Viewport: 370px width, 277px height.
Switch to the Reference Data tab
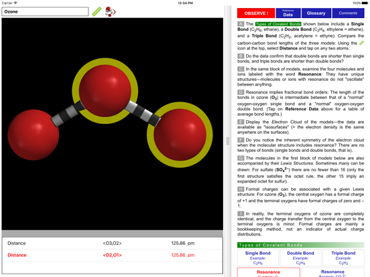click(x=288, y=13)
